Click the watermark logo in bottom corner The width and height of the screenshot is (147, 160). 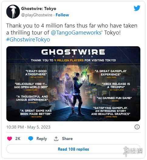133,151
